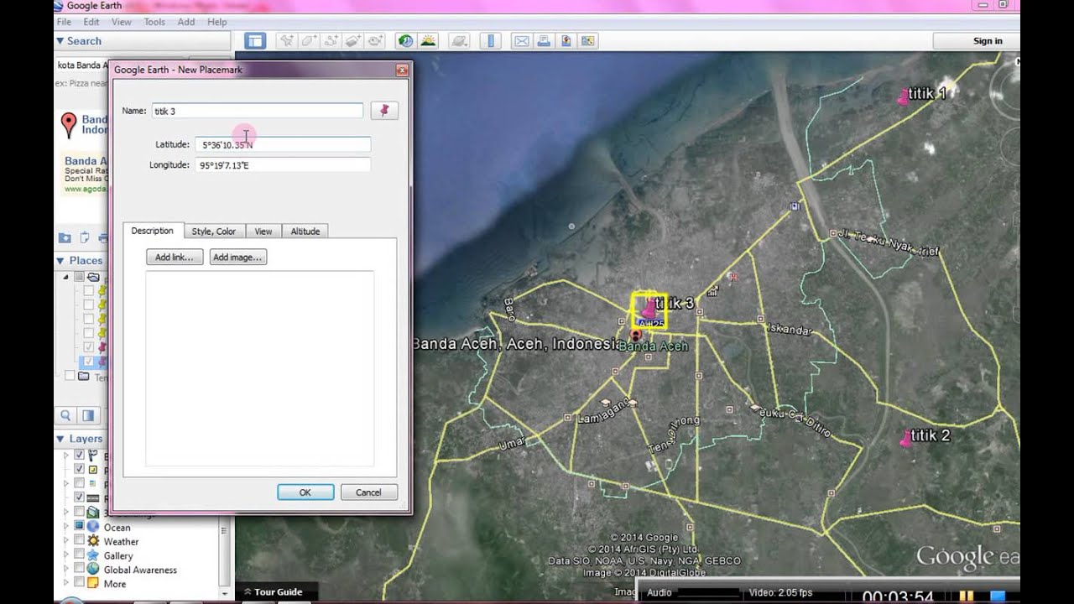1074x604 pixels.
Task: Click the Add Image Overlay icon
Action: [353, 40]
